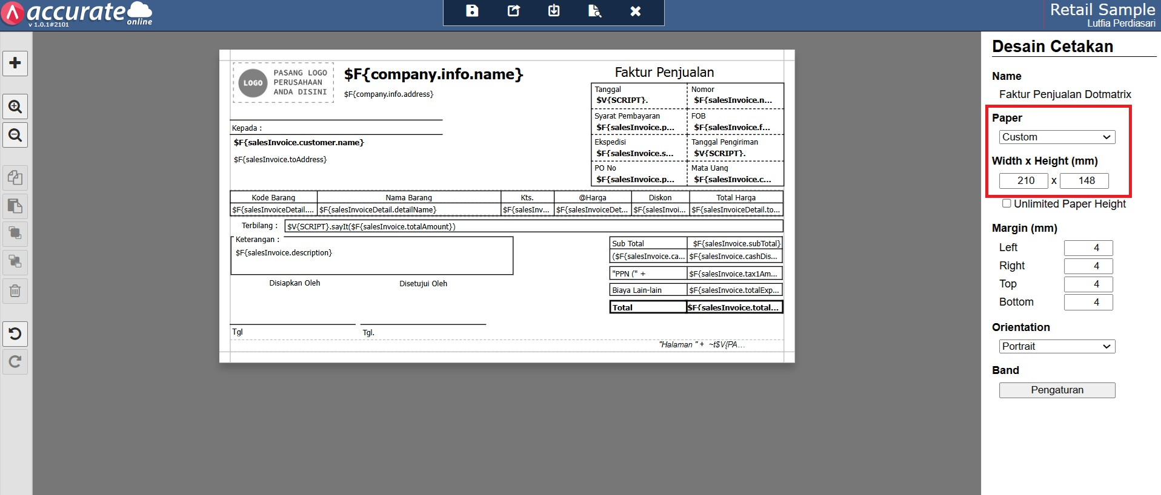Viewport: 1161px width, 495px height.
Task: Click the Retail Sample company name
Action: (x=1102, y=10)
